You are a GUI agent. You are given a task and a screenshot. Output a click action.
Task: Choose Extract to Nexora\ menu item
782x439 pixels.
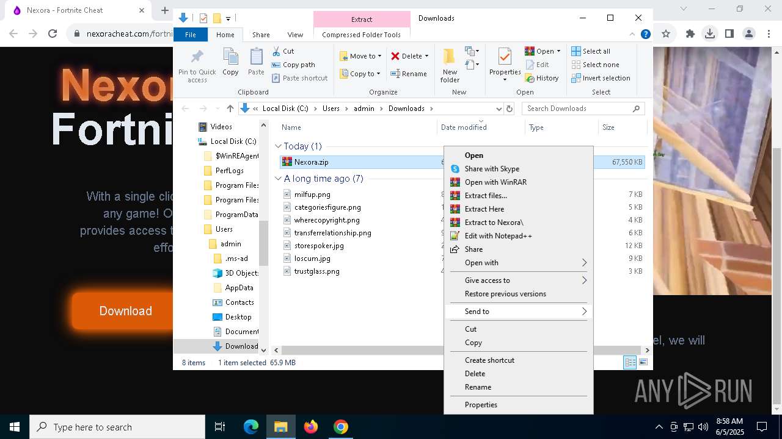point(518,223)
